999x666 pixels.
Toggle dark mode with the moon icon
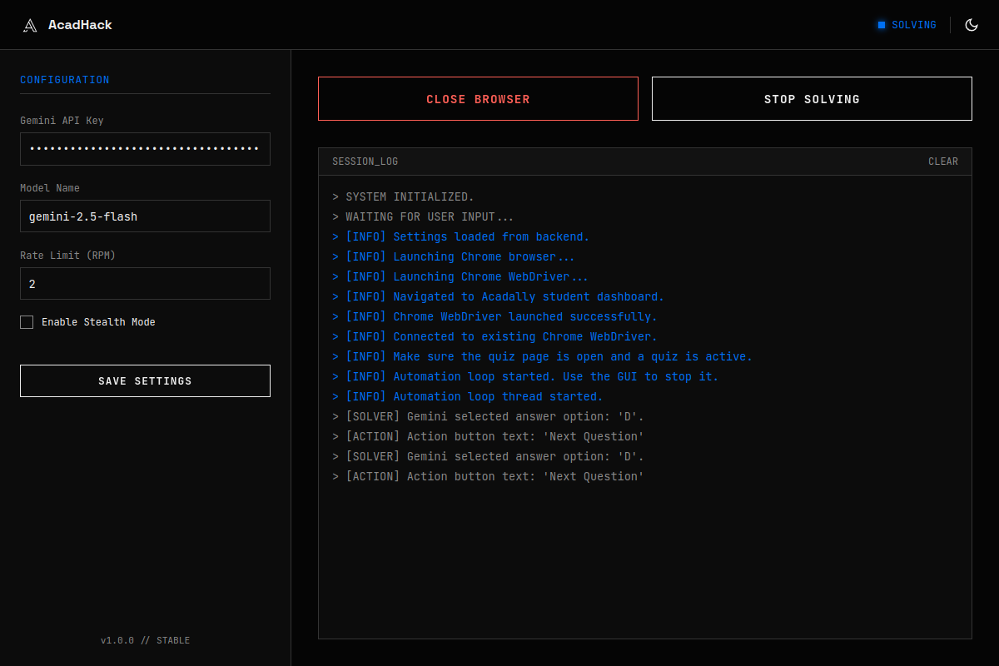coord(971,24)
